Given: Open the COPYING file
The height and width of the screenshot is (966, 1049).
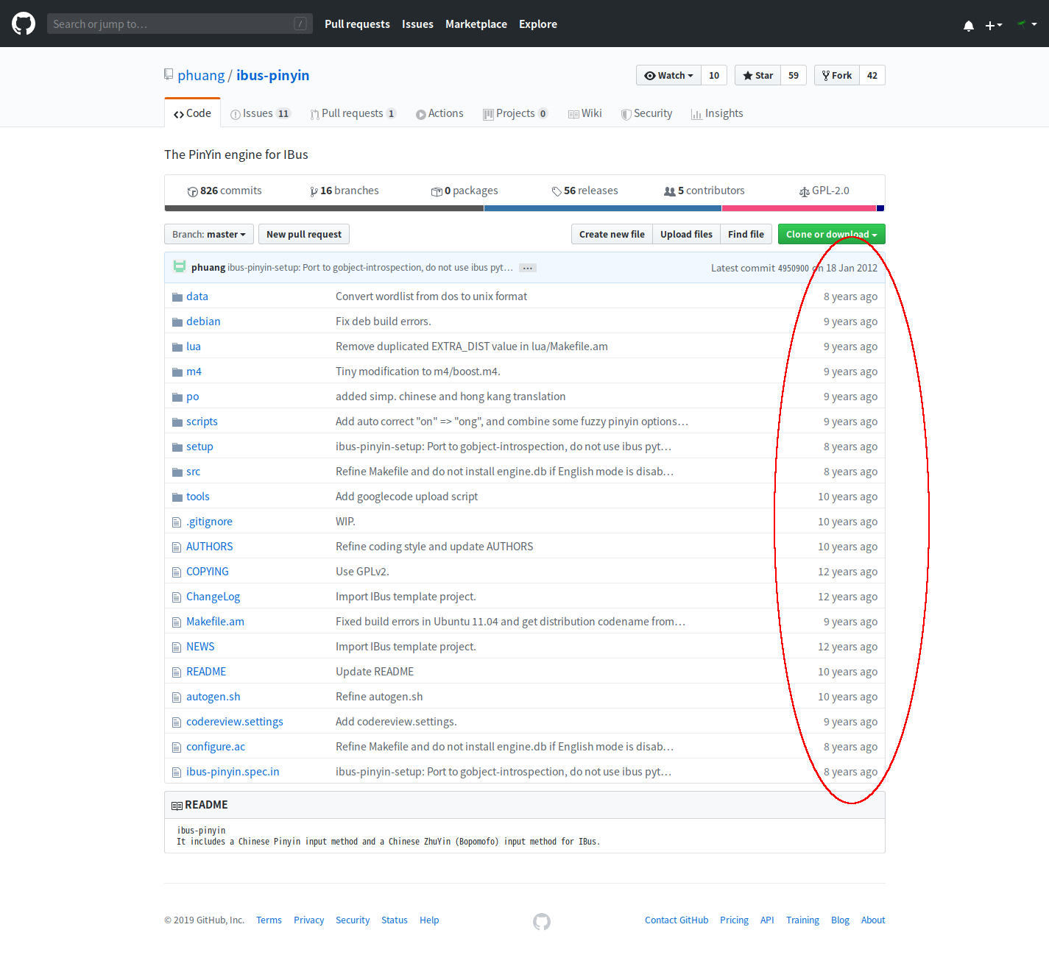Looking at the screenshot, I should point(208,572).
